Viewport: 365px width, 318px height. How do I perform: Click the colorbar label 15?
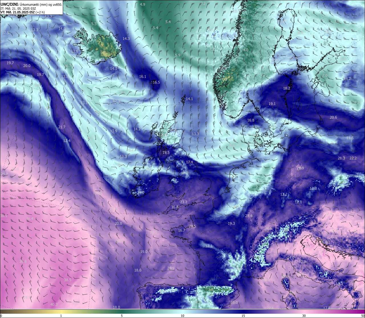coord(243,316)
